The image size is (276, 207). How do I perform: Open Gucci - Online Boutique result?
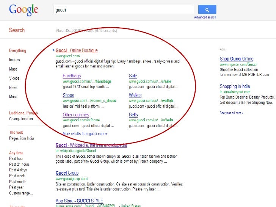pos(77,50)
